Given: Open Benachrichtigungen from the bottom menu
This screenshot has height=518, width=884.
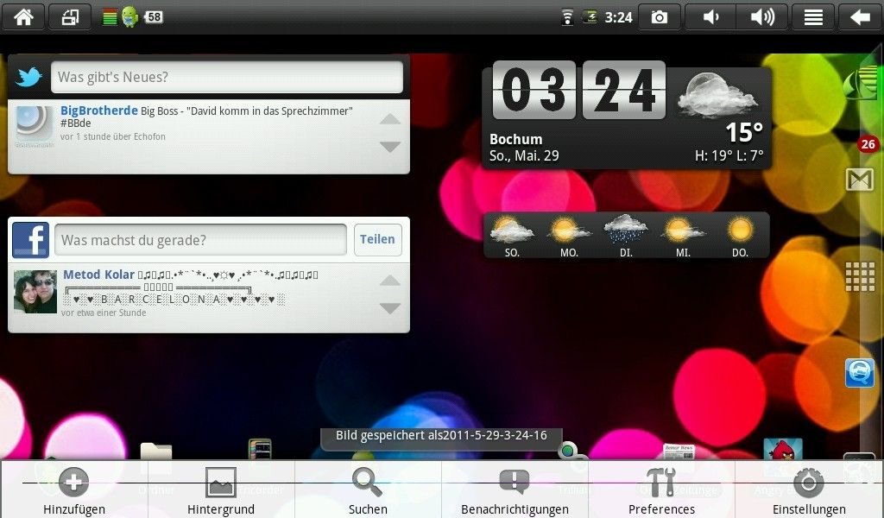Looking at the screenshot, I should click(515, 490).
